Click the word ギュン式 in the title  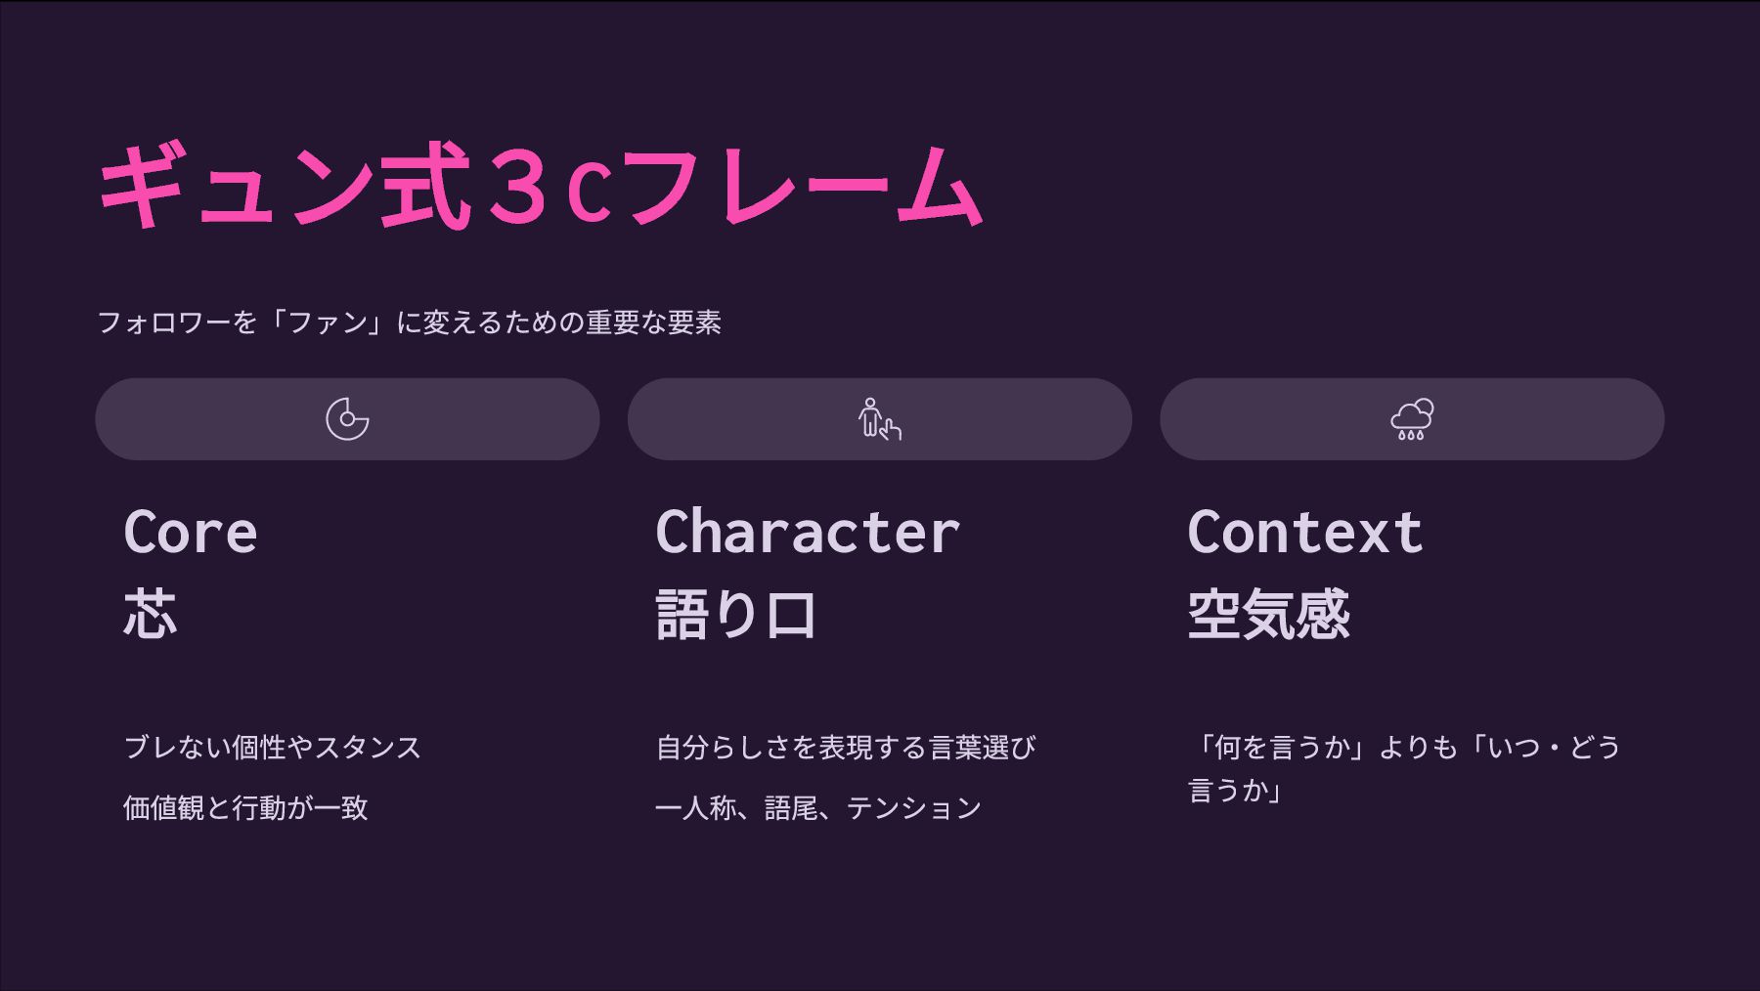pyautogui.click(x=284, y=188)
